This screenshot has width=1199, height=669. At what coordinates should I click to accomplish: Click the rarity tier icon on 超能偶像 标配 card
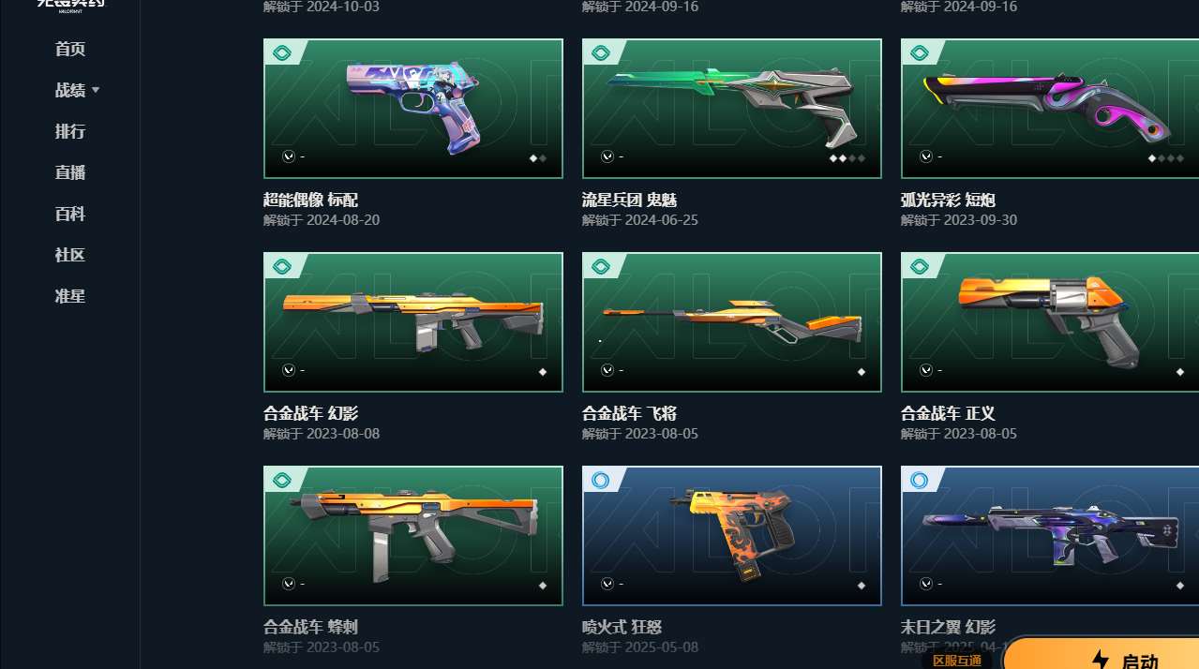(281, 52)
